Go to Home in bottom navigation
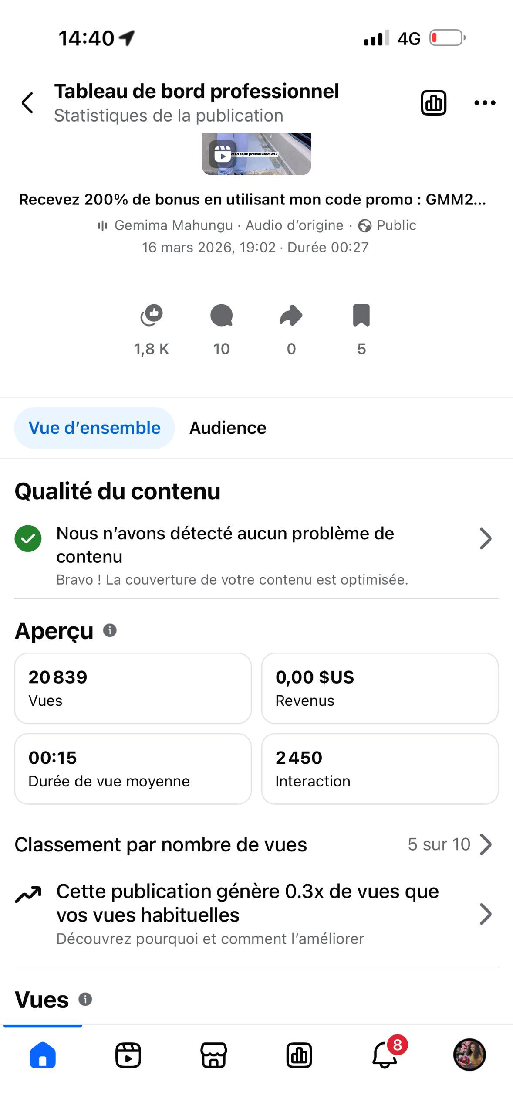This screenshot has height=1116, width=513. click(x=43, y=1055)
